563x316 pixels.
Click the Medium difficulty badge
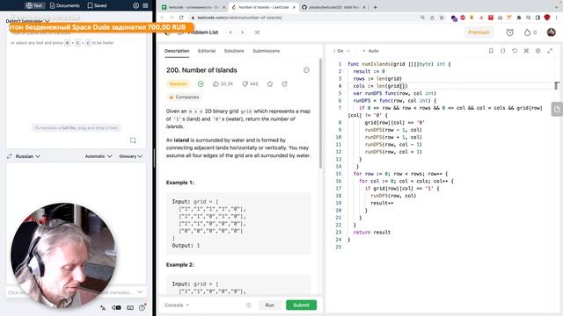pos(179,84)
